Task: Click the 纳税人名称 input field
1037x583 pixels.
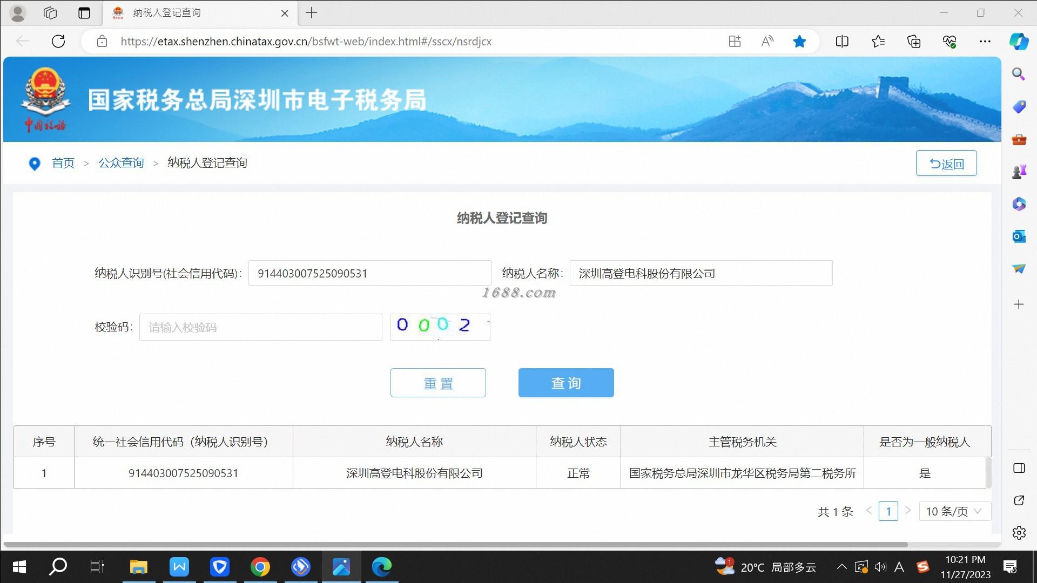Action: [701, 273]
